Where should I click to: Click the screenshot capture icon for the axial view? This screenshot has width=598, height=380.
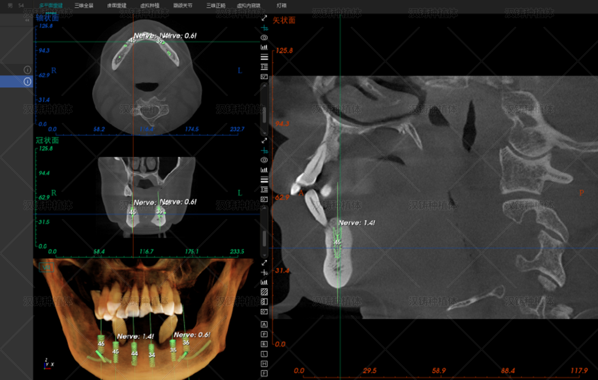264,77
